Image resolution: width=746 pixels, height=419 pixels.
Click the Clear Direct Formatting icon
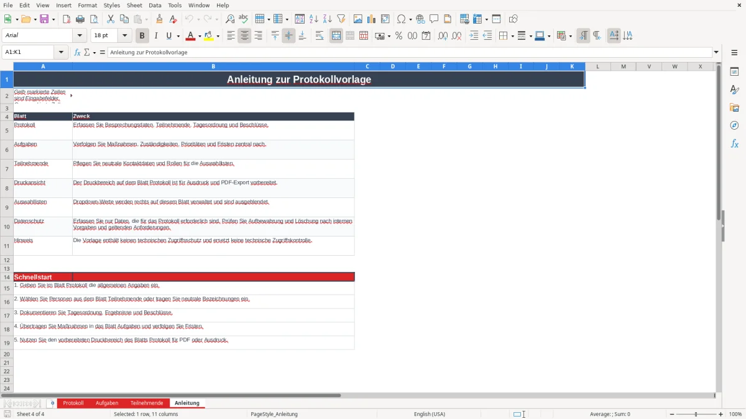[173, 19]
